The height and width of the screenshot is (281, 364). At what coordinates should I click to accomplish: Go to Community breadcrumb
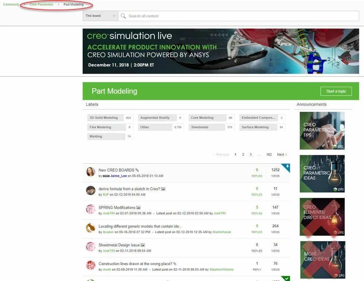tap(11, 4)
